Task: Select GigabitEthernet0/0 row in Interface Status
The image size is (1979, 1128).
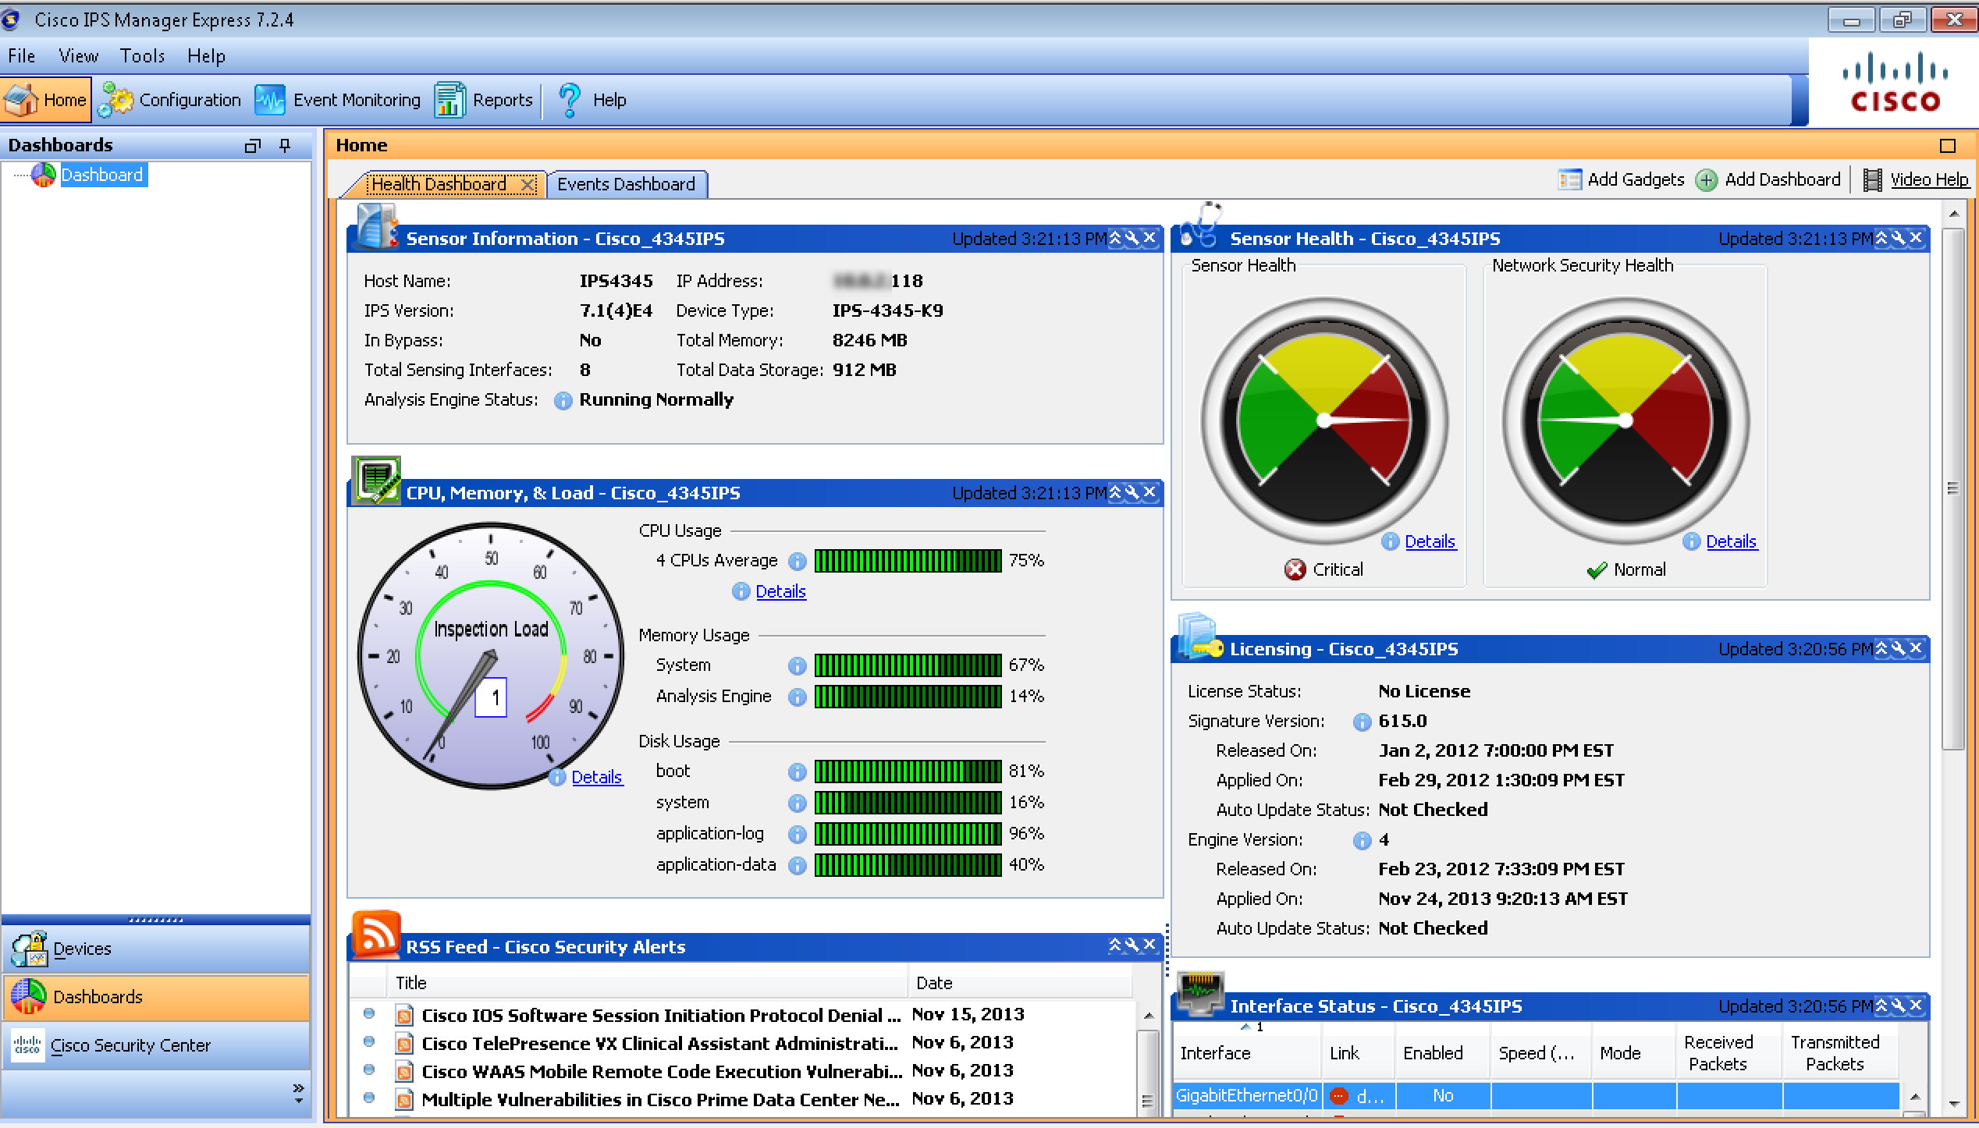Action: pyautogui.click(x=1246, y=1096)
